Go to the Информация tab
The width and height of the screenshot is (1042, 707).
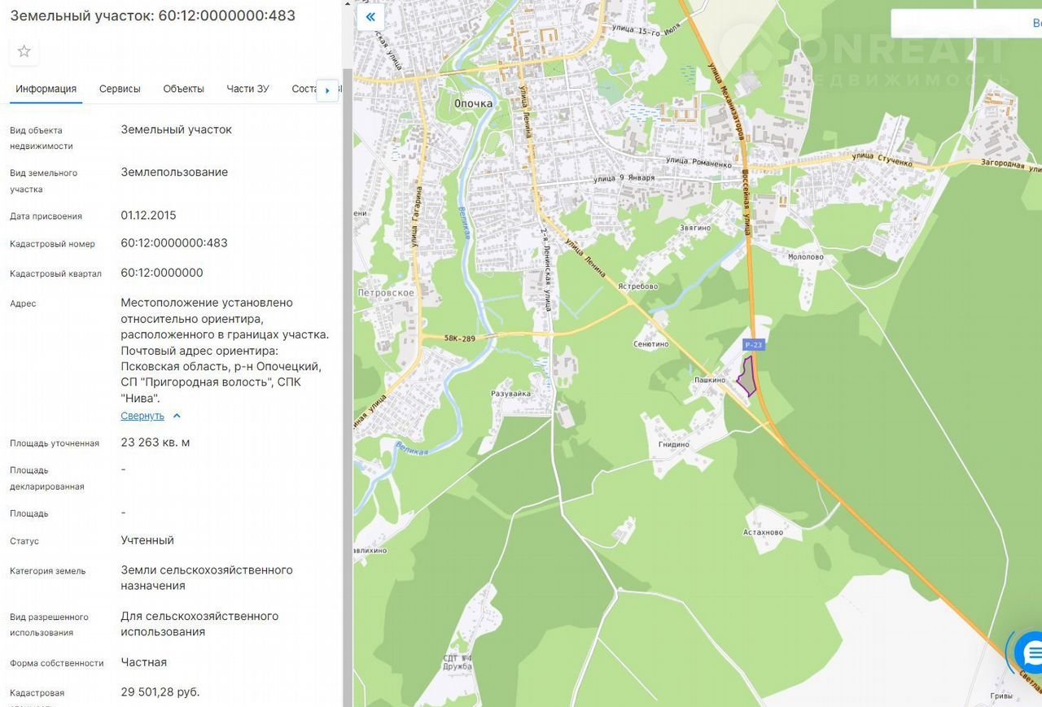pos(46,89)
